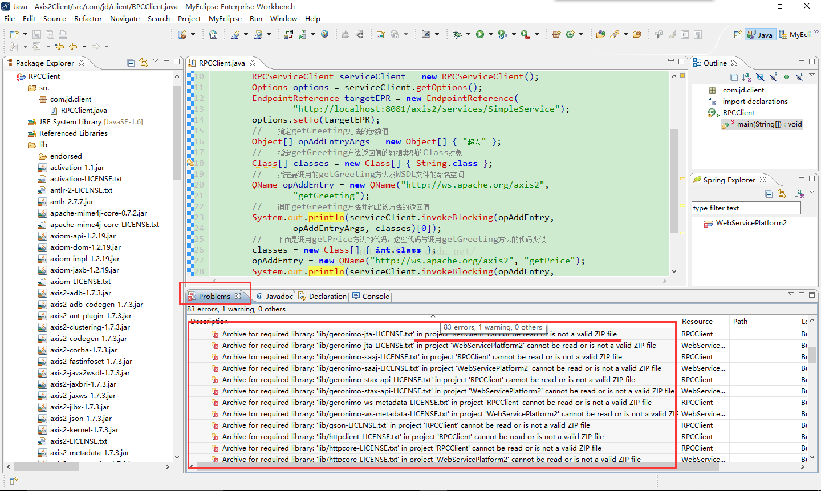Toggle Hide Static Members in Outline
This screenshot has width=821, height=491.
pos(774,76)
